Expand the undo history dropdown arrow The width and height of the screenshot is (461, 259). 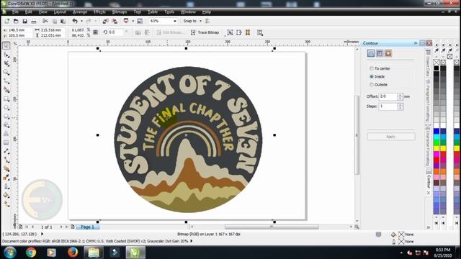pos(81,21)
